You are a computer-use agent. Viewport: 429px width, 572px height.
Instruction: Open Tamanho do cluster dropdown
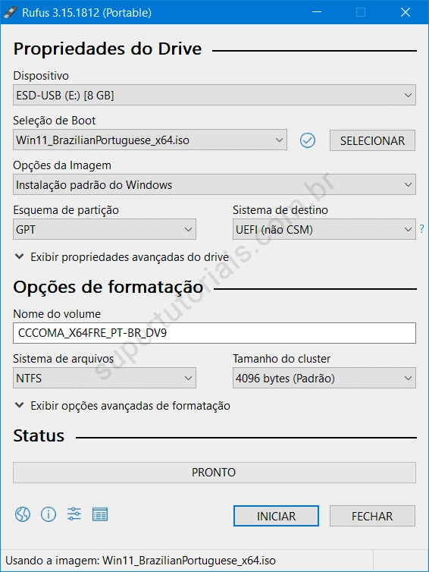[x=324, y=378]
